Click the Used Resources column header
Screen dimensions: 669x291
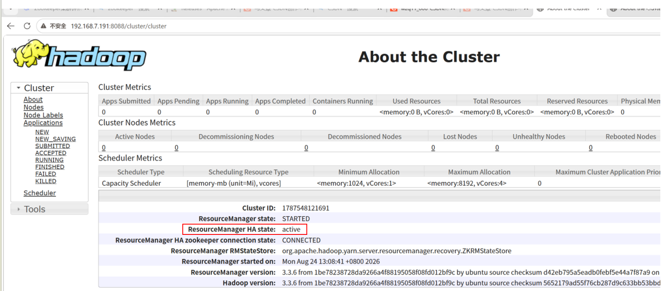[x=416, y=101]
